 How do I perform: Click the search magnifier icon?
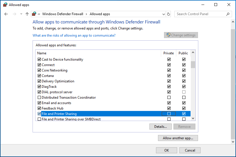[228, 14]
